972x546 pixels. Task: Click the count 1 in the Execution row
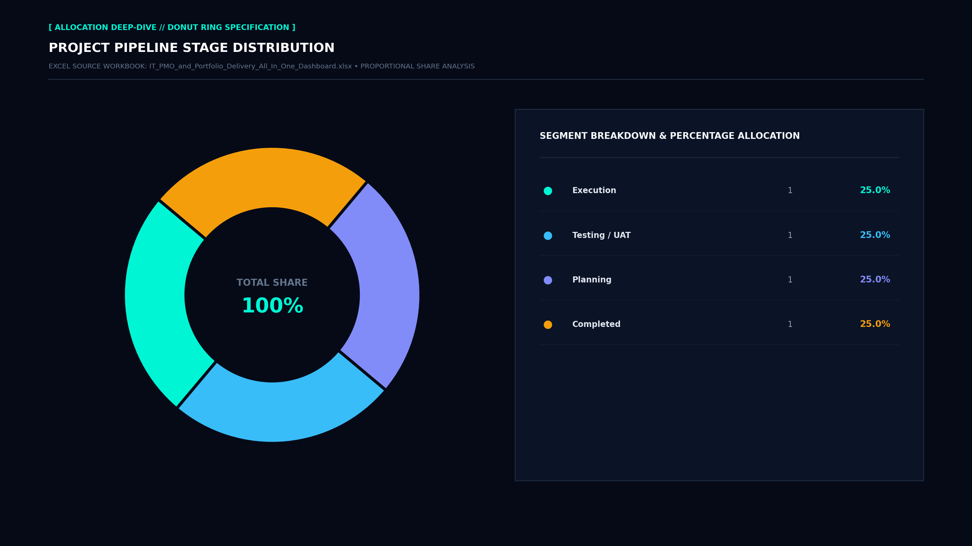tap(790, 191)
